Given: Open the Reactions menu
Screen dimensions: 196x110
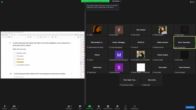Looking at the screenshot, I should (x=117, y=107).
